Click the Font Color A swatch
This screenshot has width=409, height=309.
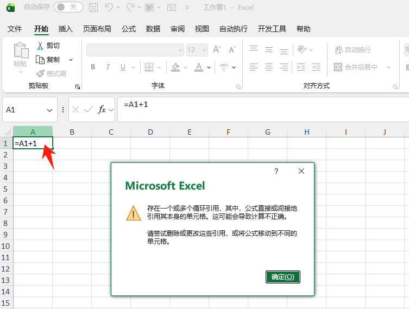coord(199,67)
